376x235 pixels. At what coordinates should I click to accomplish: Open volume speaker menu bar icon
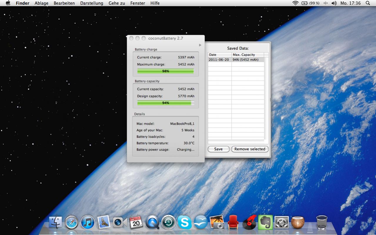tap(334, 3)
